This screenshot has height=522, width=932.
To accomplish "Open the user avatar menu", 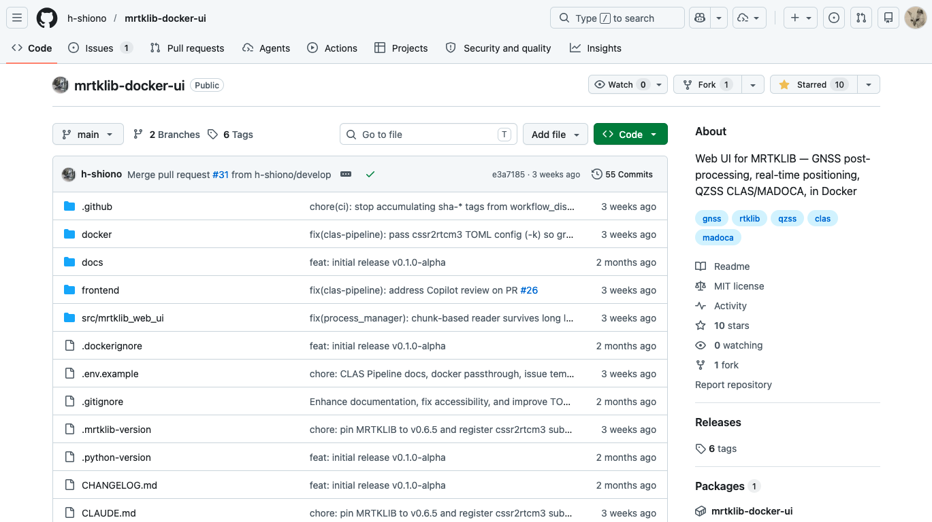I will click(915, 18).
